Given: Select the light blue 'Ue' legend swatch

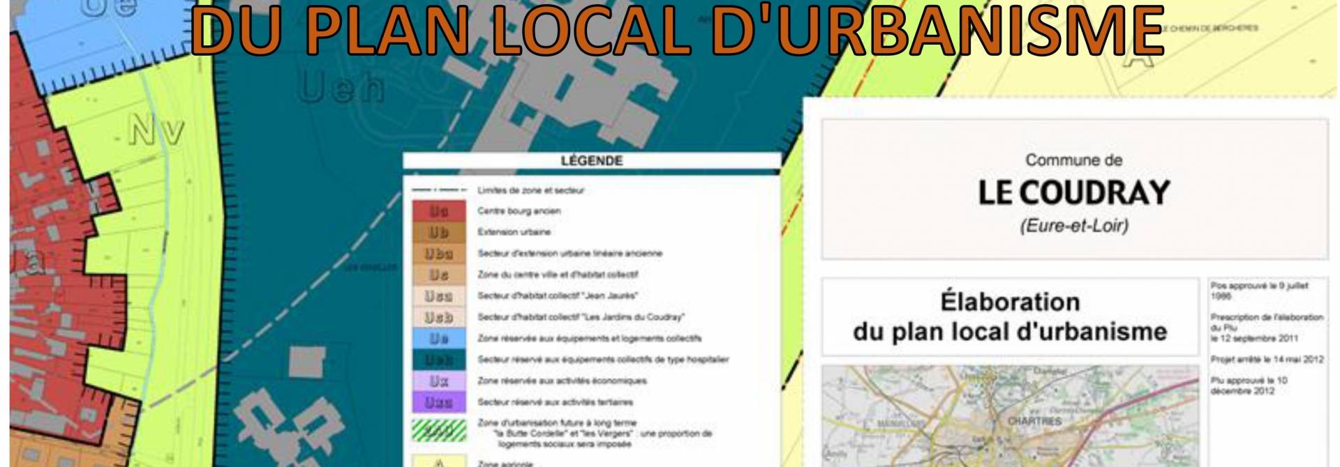Looking at the screenshot, I should pyautogui.click(x=438, y=339).
